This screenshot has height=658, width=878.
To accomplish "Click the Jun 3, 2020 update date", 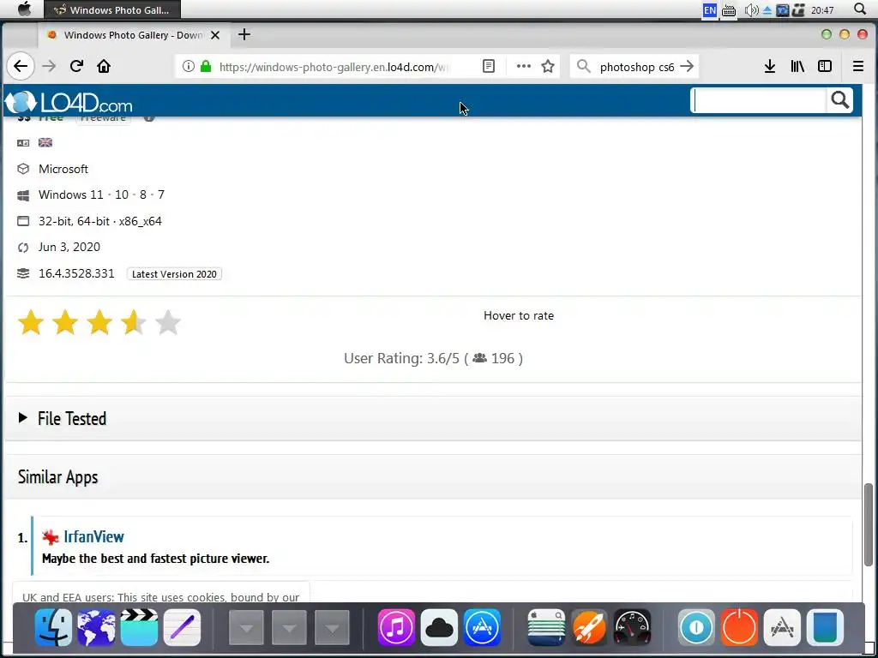I will point(69,248).
